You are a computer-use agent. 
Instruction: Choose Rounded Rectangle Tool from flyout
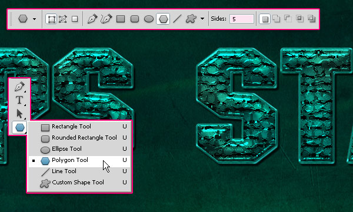79,138
